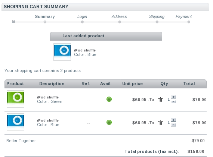Click 'Your shopping cart contains 2 products' text

(43, 70)
